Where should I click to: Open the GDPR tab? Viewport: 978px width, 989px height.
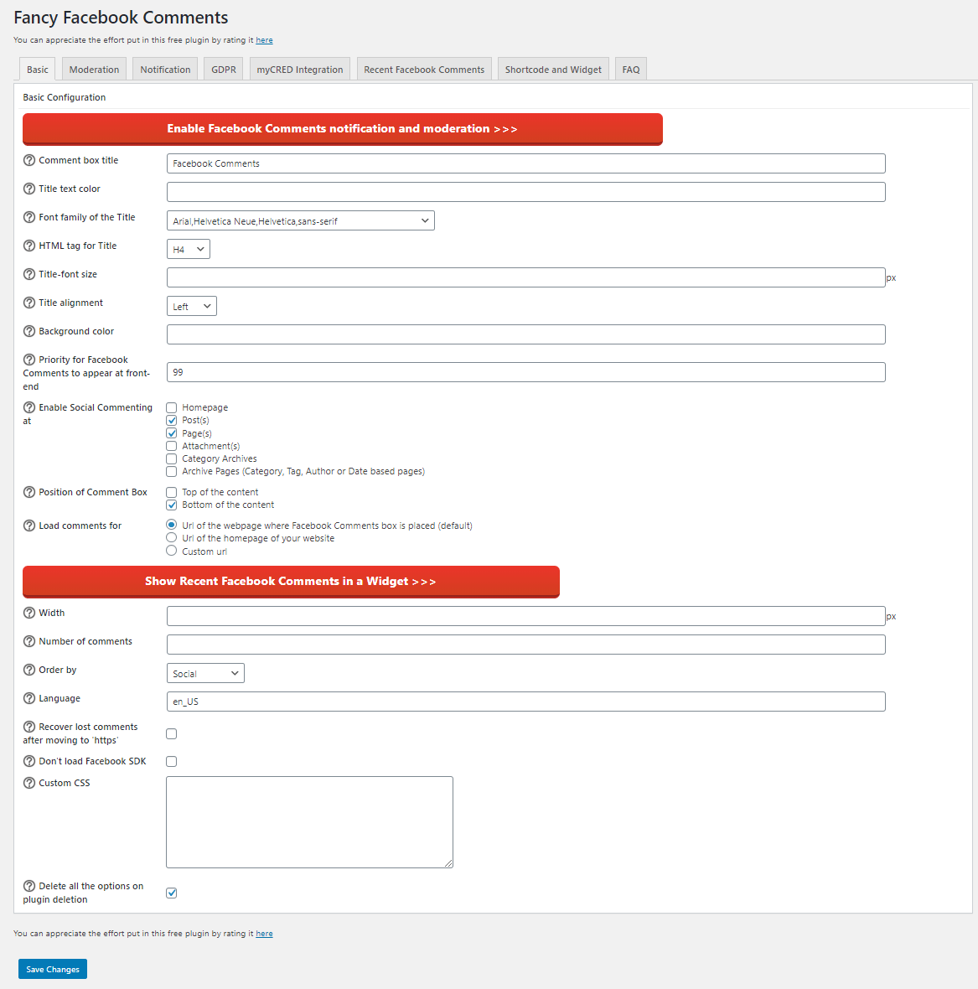point(224,70)
